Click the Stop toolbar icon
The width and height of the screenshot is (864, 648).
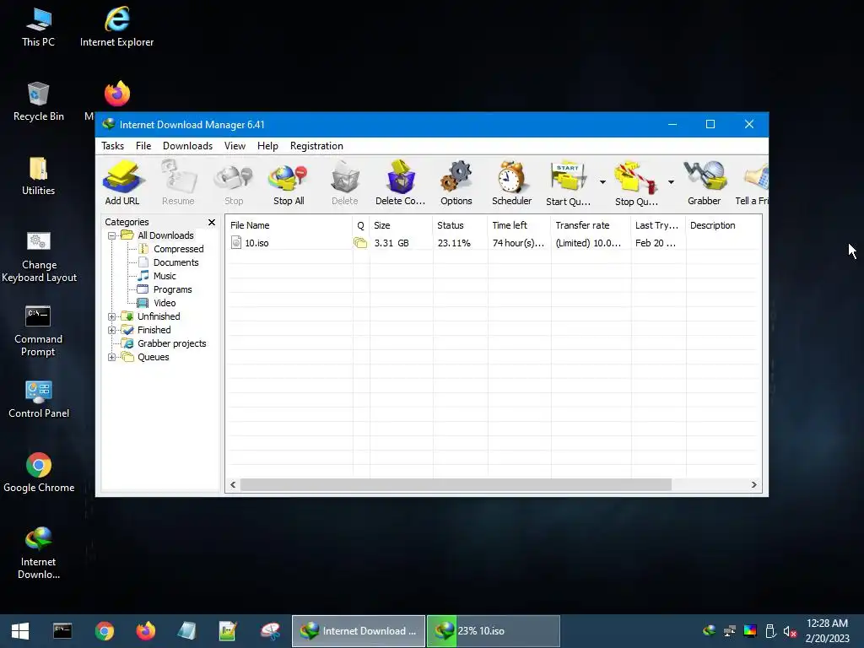coord(234,183)
